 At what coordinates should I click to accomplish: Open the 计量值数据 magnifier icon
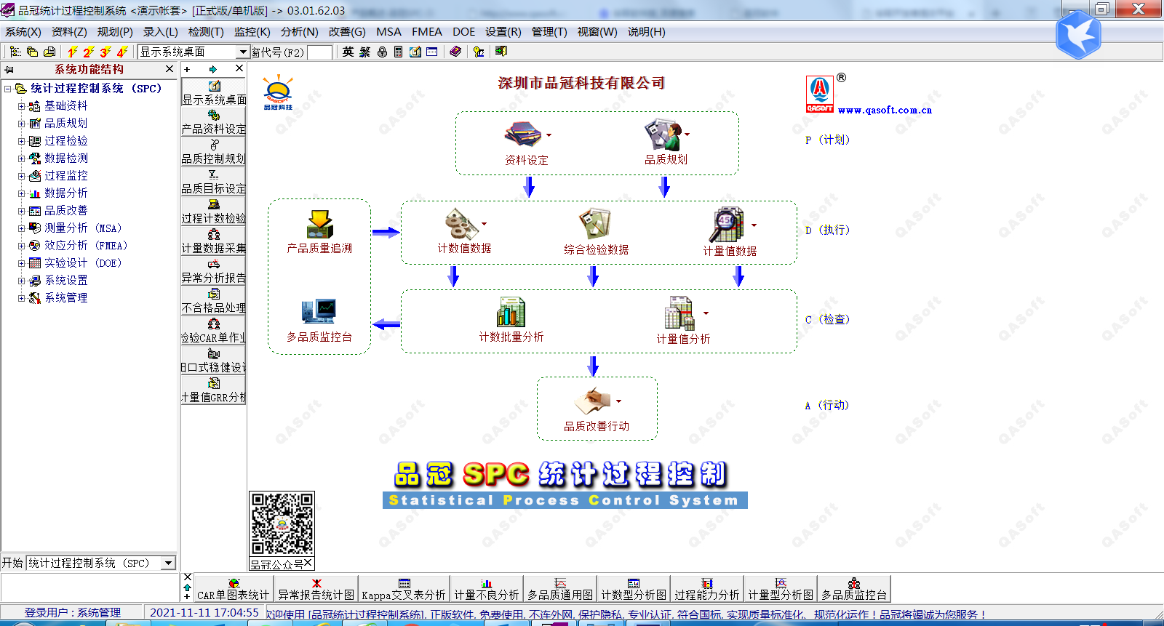click(x=727, y=224)
